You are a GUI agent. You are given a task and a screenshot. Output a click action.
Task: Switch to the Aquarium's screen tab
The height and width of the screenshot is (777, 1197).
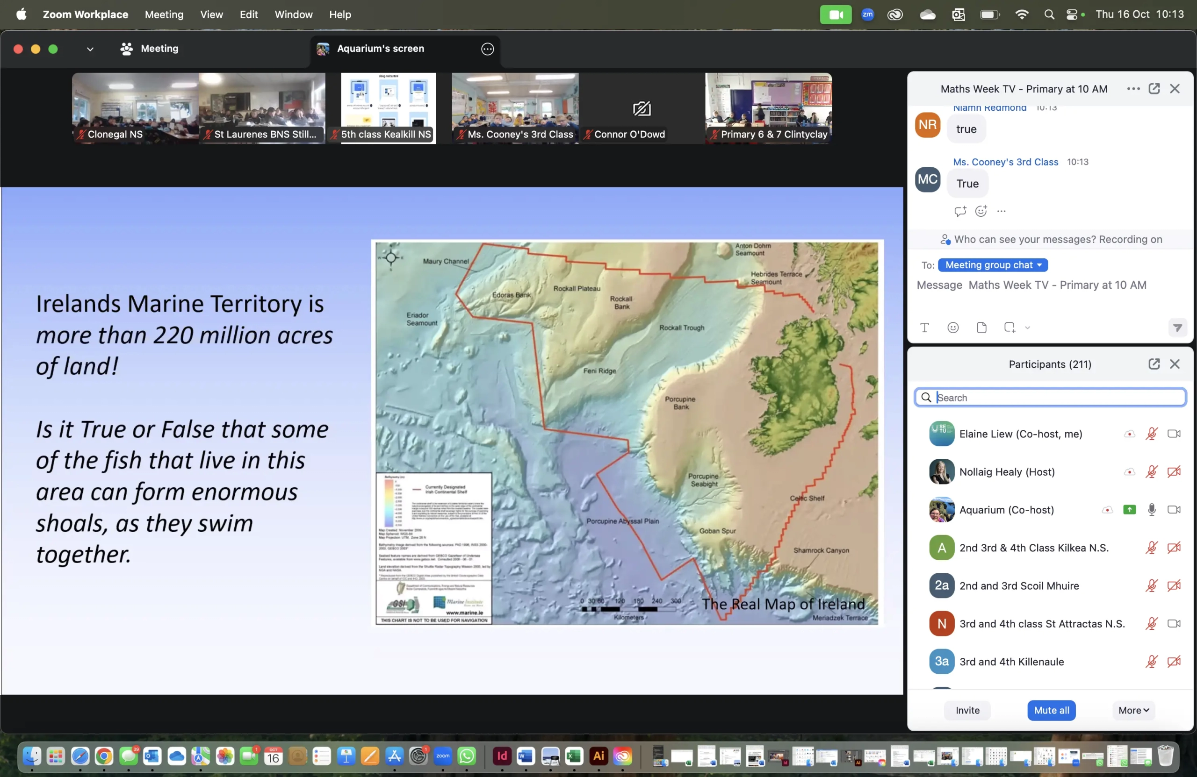pos(380,49)
